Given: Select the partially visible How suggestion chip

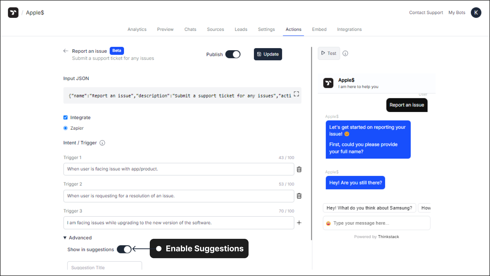Looking at the screenshot, I should (x=425, y=208).
